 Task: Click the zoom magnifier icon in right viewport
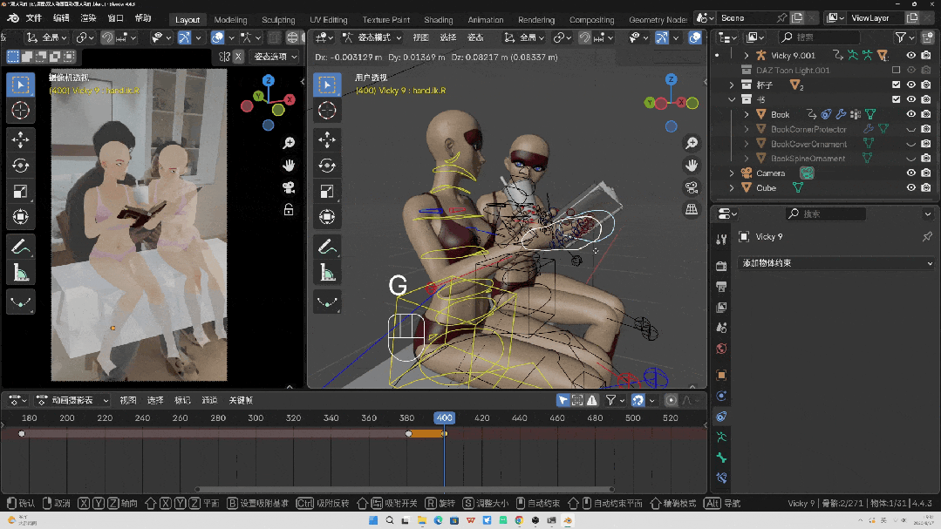tap(692, 144)
